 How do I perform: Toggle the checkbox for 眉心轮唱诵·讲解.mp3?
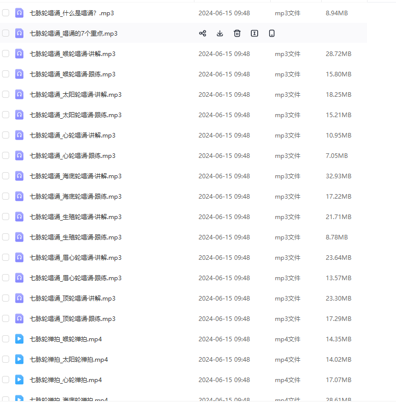click(6, 257)
